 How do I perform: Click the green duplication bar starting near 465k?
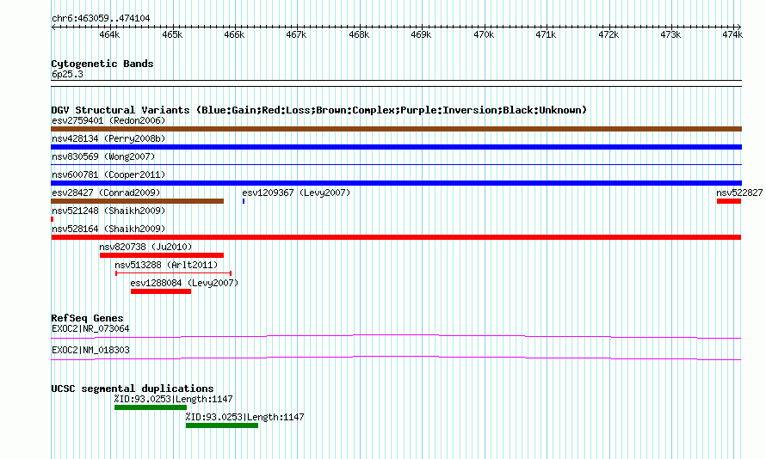pos(222,425)
